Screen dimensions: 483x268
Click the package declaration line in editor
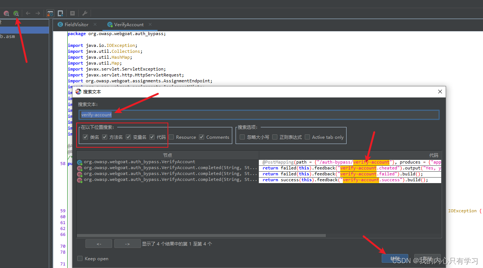pyautogui.click(x=117, y=34)
